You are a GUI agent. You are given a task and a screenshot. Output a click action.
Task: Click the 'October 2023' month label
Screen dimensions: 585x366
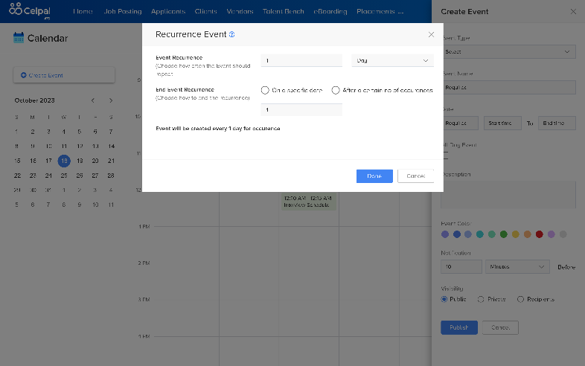35,100
